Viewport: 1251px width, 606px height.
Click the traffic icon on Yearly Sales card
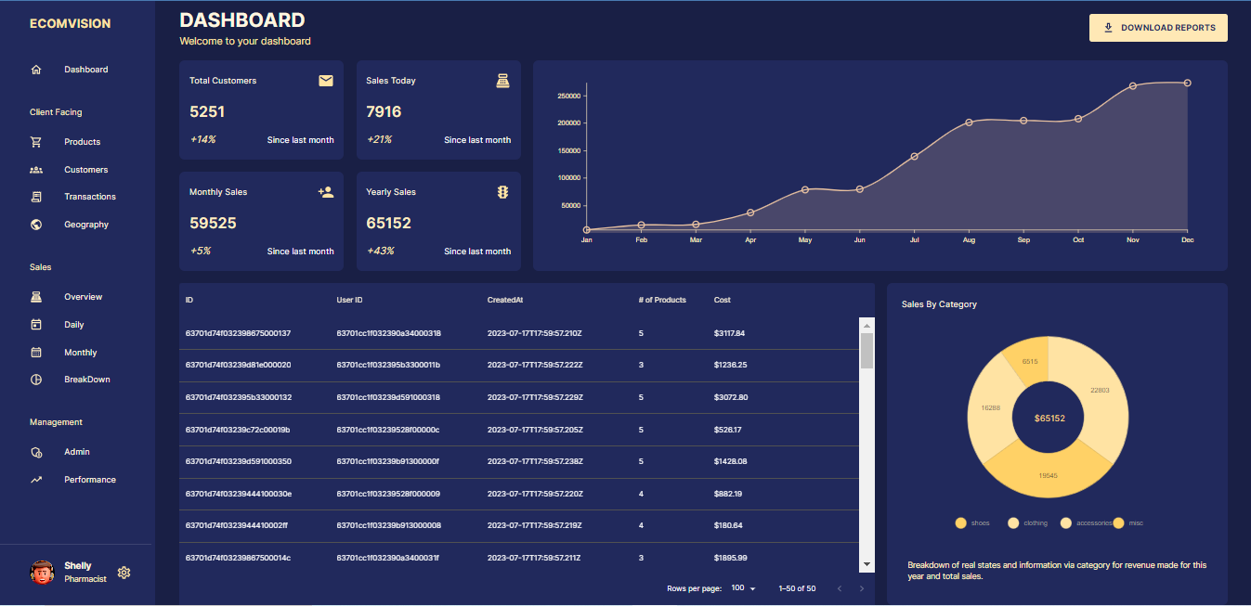pos(502,192)
